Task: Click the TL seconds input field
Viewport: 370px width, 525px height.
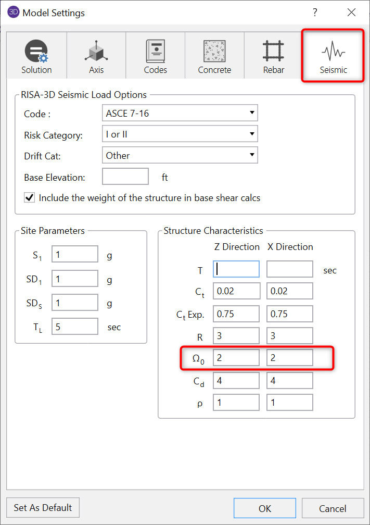Action: tap(75, 327)
